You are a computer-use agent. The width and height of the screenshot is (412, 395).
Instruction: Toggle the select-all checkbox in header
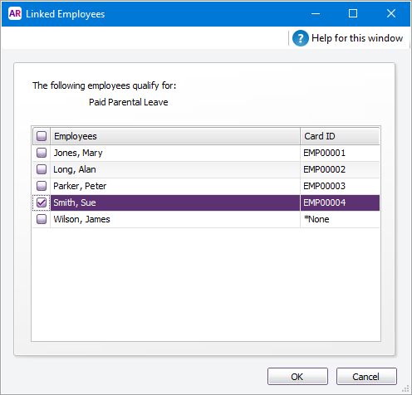point(42,136)
